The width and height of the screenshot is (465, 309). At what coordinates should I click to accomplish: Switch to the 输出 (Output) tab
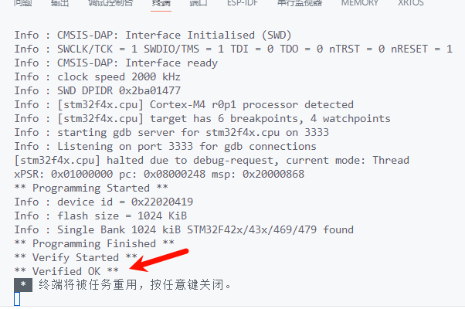59,3
